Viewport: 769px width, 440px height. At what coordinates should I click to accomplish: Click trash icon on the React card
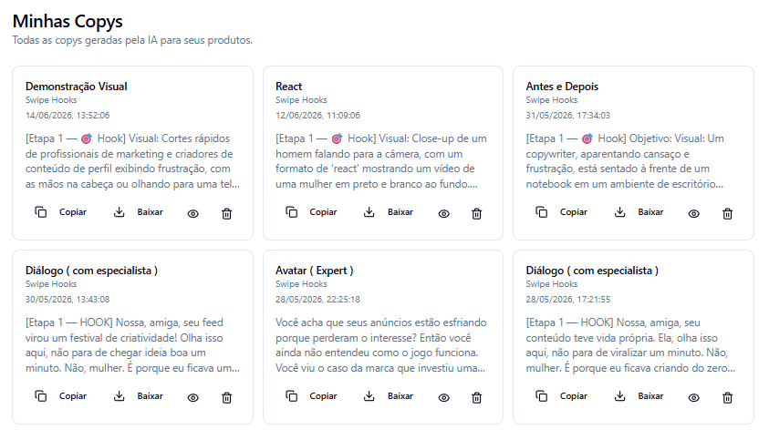pos(477,214)
